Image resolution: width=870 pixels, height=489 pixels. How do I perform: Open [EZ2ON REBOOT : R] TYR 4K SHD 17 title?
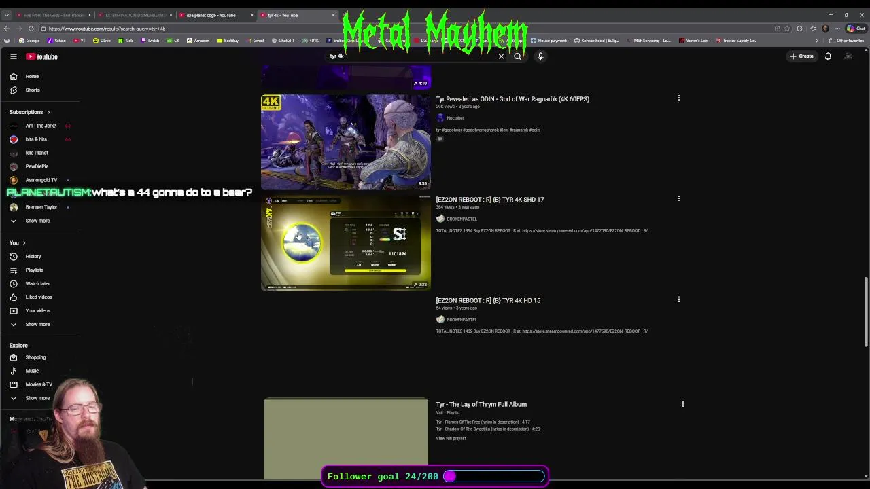tap(490, 200)
